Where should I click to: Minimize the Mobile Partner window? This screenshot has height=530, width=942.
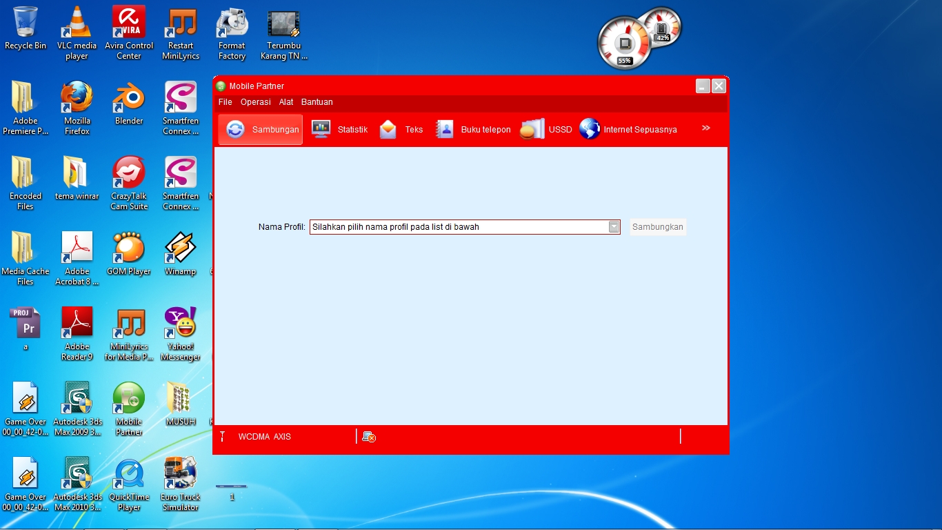coord(703,86)
